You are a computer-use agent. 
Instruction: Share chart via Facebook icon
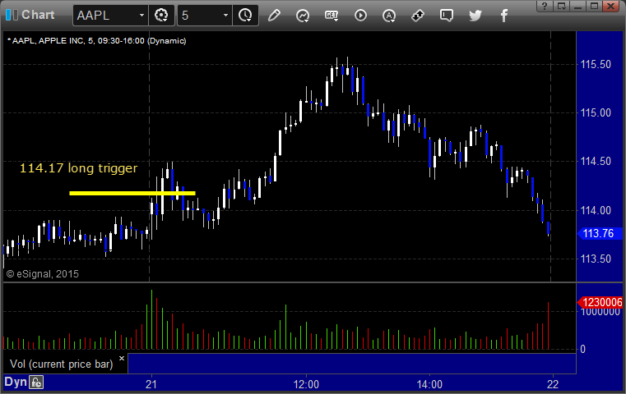coord(503,16)
